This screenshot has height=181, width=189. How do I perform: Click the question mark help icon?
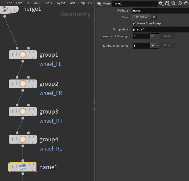pos(186,3)
